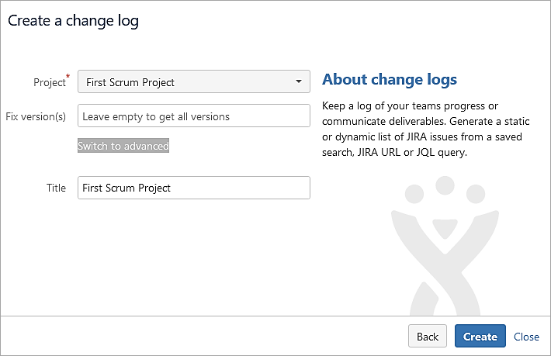Click the Create a change log dialog title
Screen dimensions: 551x356
[x=73, y=21]
